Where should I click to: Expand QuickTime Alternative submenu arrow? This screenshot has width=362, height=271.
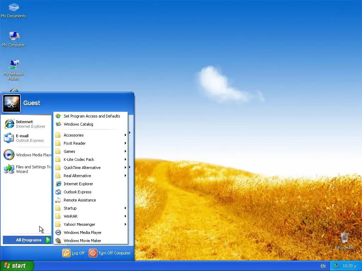pyautogui.click(x=125, y=168)
